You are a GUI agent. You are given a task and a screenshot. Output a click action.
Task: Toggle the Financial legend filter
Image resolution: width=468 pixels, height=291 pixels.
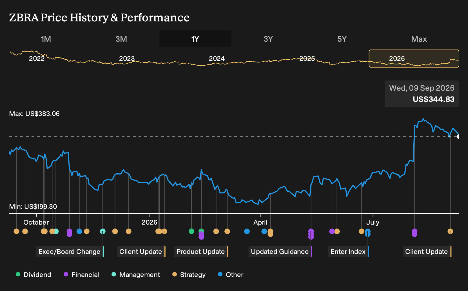click(81, 275)
